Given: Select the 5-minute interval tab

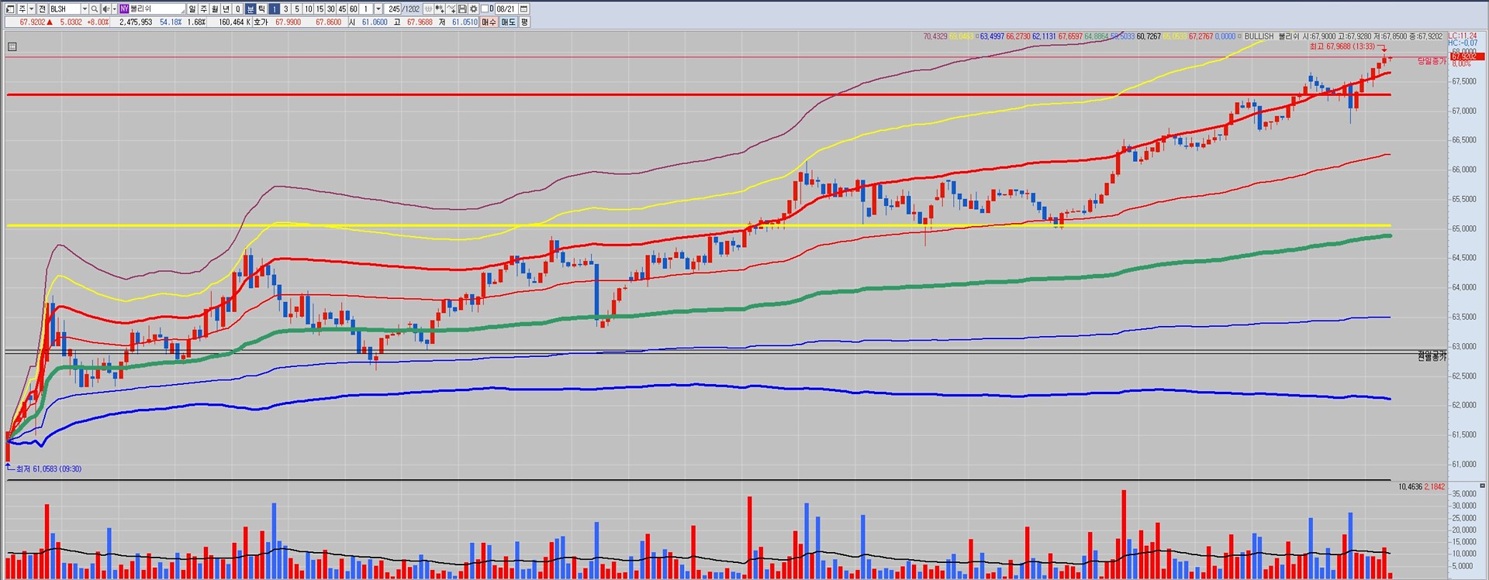Looking at the screenshot, I should pos(297,9).
